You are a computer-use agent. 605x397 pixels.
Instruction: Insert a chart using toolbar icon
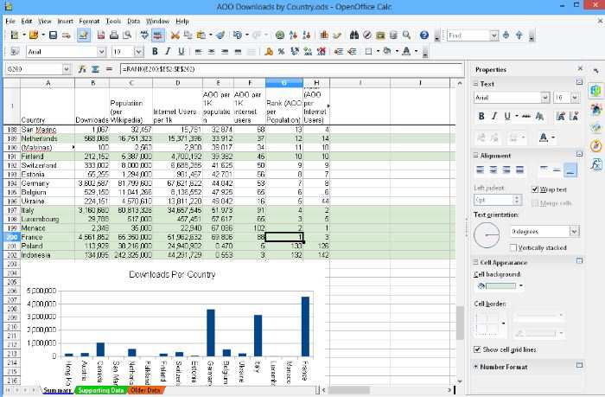click(324, 35)
